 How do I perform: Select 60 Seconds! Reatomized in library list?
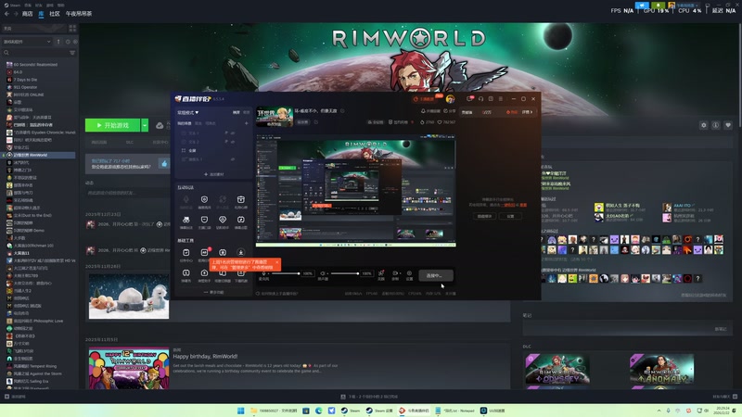pyautogui.click(x=35, y=64)
